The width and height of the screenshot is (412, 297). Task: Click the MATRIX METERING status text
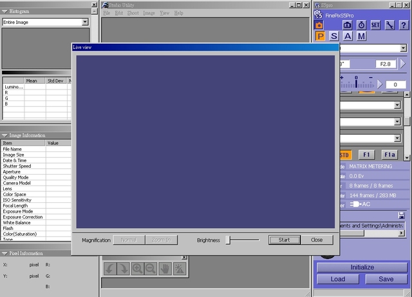tap(371, 166)
